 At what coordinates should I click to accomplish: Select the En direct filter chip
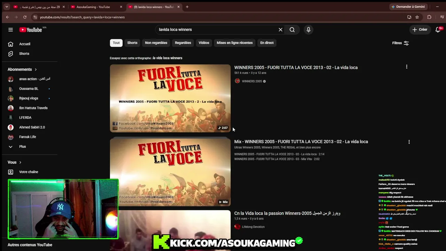tap(267, 43)
